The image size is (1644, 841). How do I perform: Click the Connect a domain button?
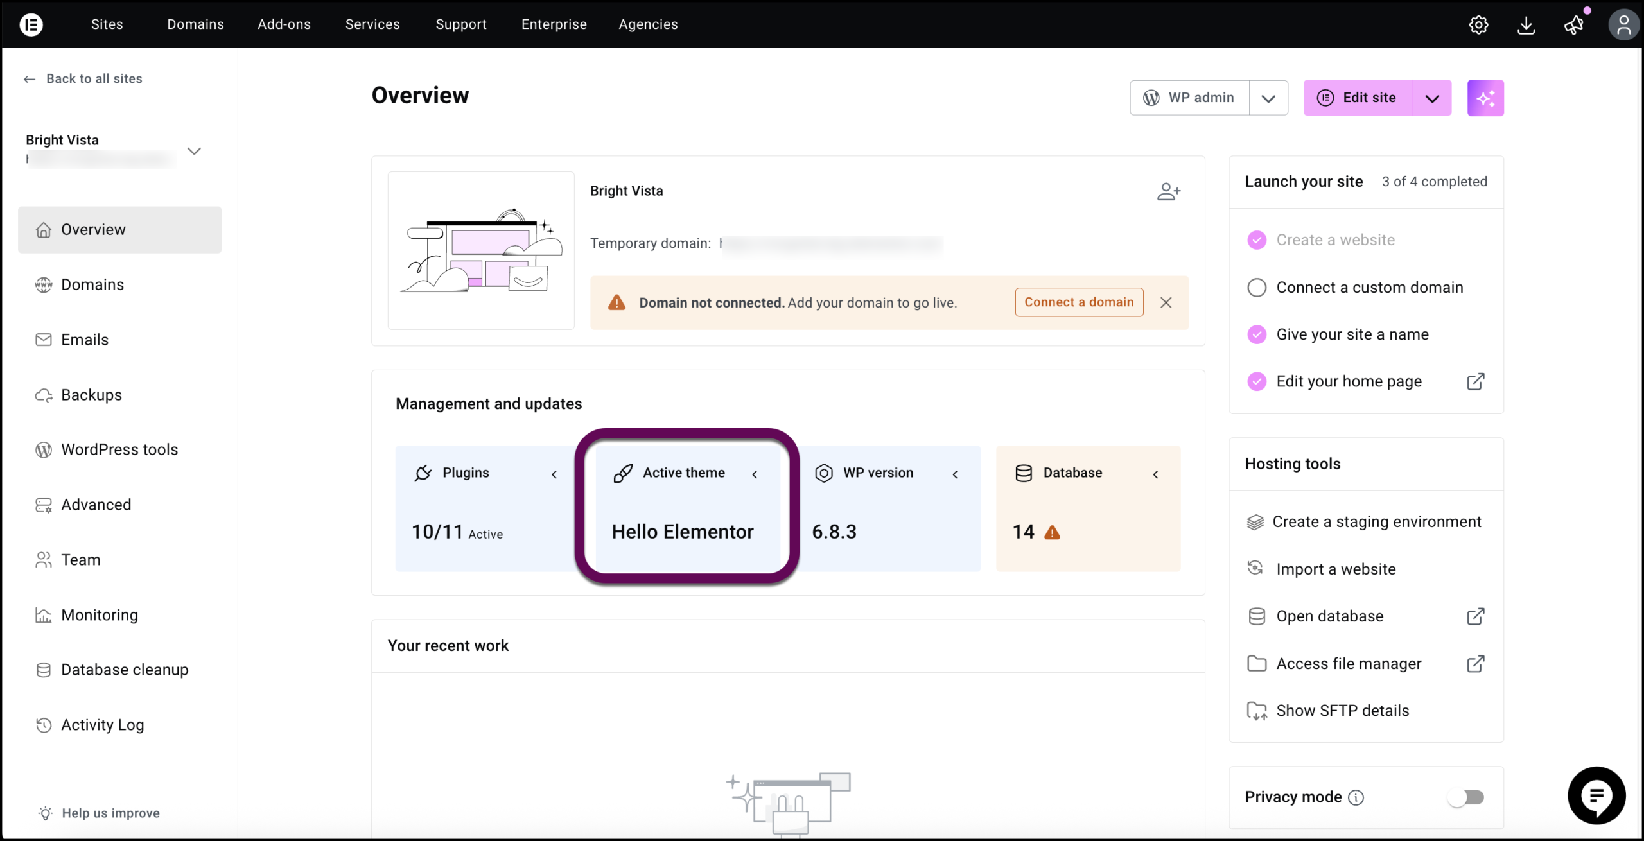(x=1079, y=302)
